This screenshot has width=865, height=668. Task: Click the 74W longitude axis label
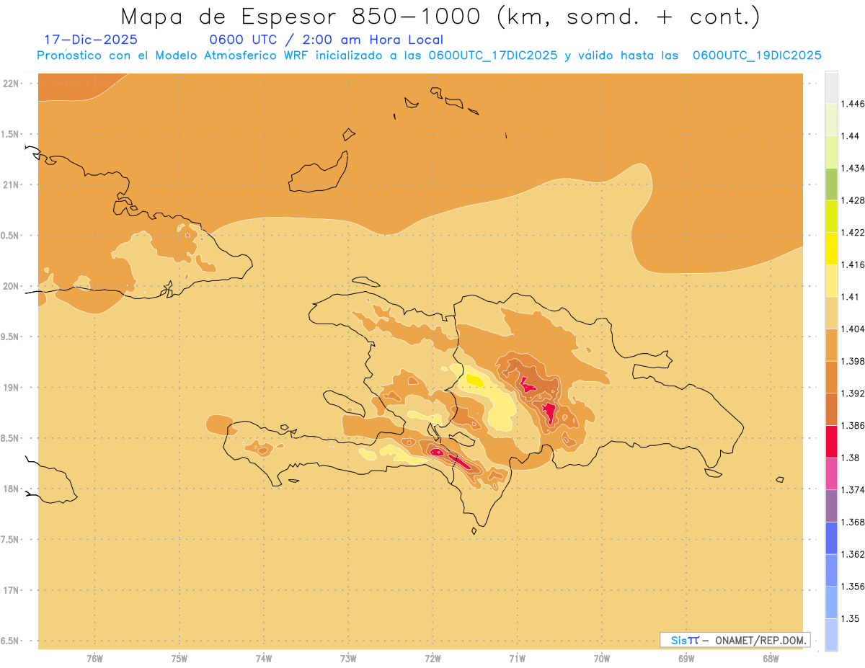coord(264,659)
